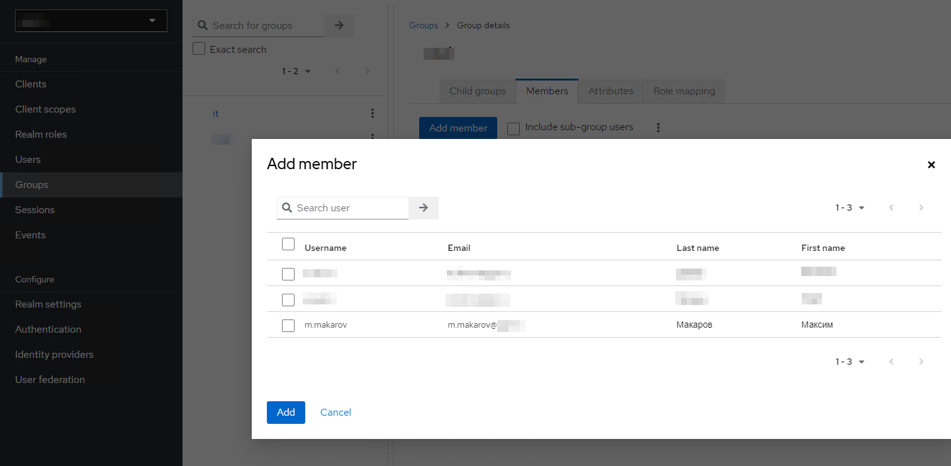This screenshot has height=466, width=951.
Task: Click the group search arrow button
Action: click(339, 25)
